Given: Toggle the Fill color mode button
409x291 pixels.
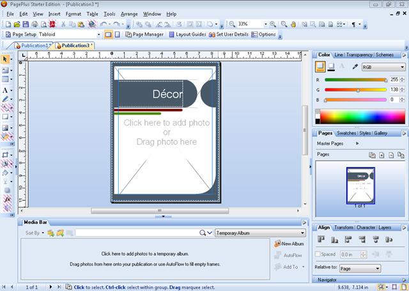Looking at the screenshot, I should pos(320,67).
